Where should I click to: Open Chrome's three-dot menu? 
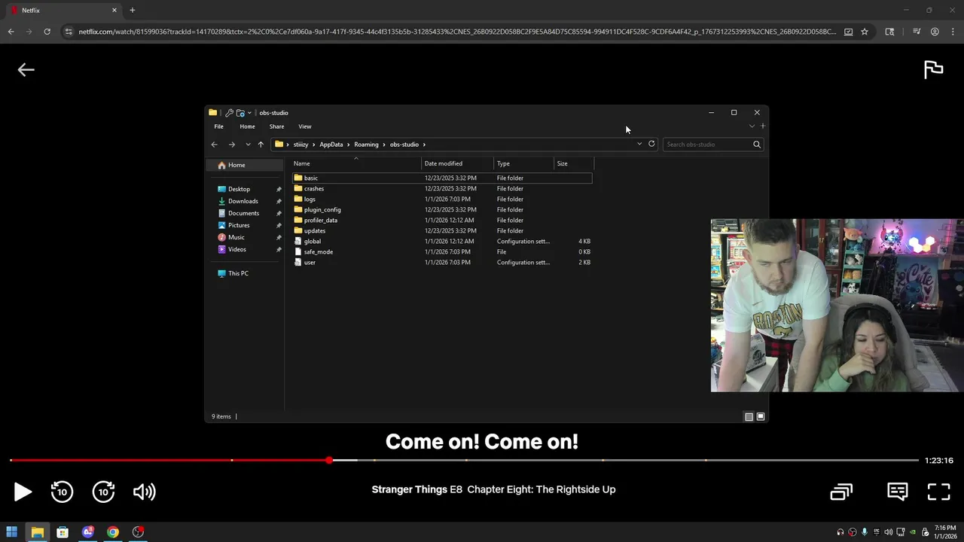pos(953,32)
